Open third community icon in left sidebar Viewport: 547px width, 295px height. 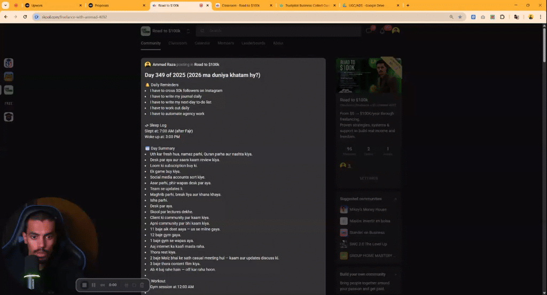pyautogui.click(x=9, y=90)
